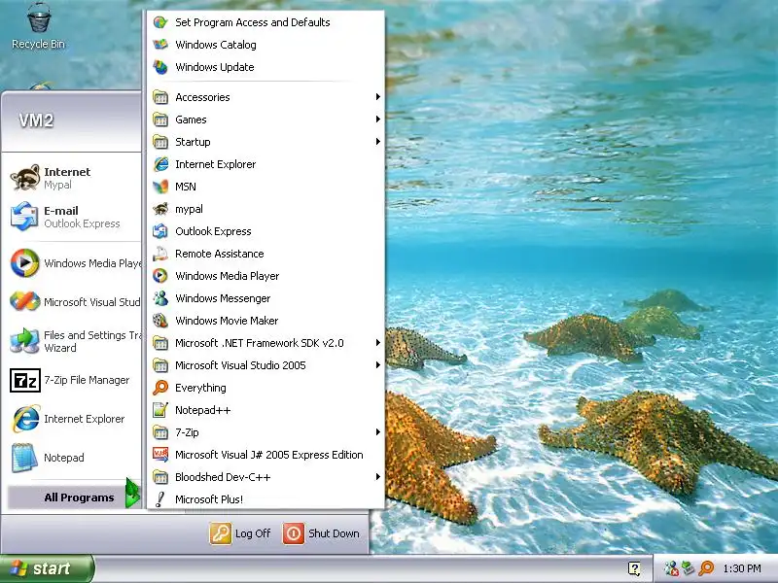
Task: Click the Microsoft Plus! icon
Action: point(160,499)
